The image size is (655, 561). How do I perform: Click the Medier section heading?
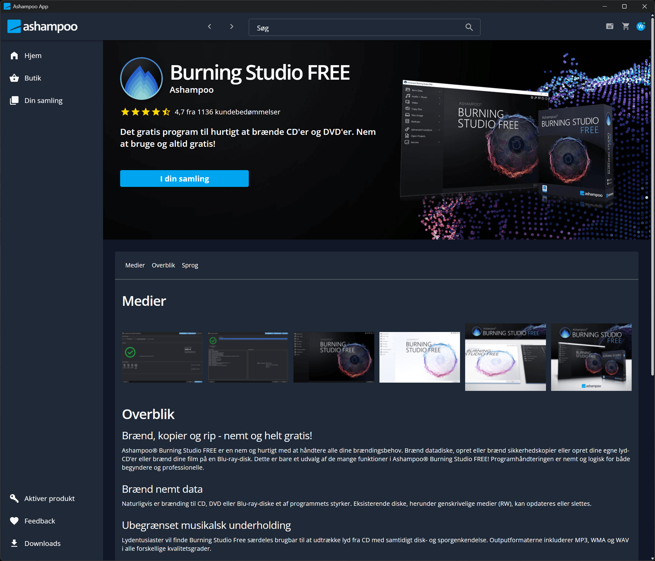(x=144, y=301)
